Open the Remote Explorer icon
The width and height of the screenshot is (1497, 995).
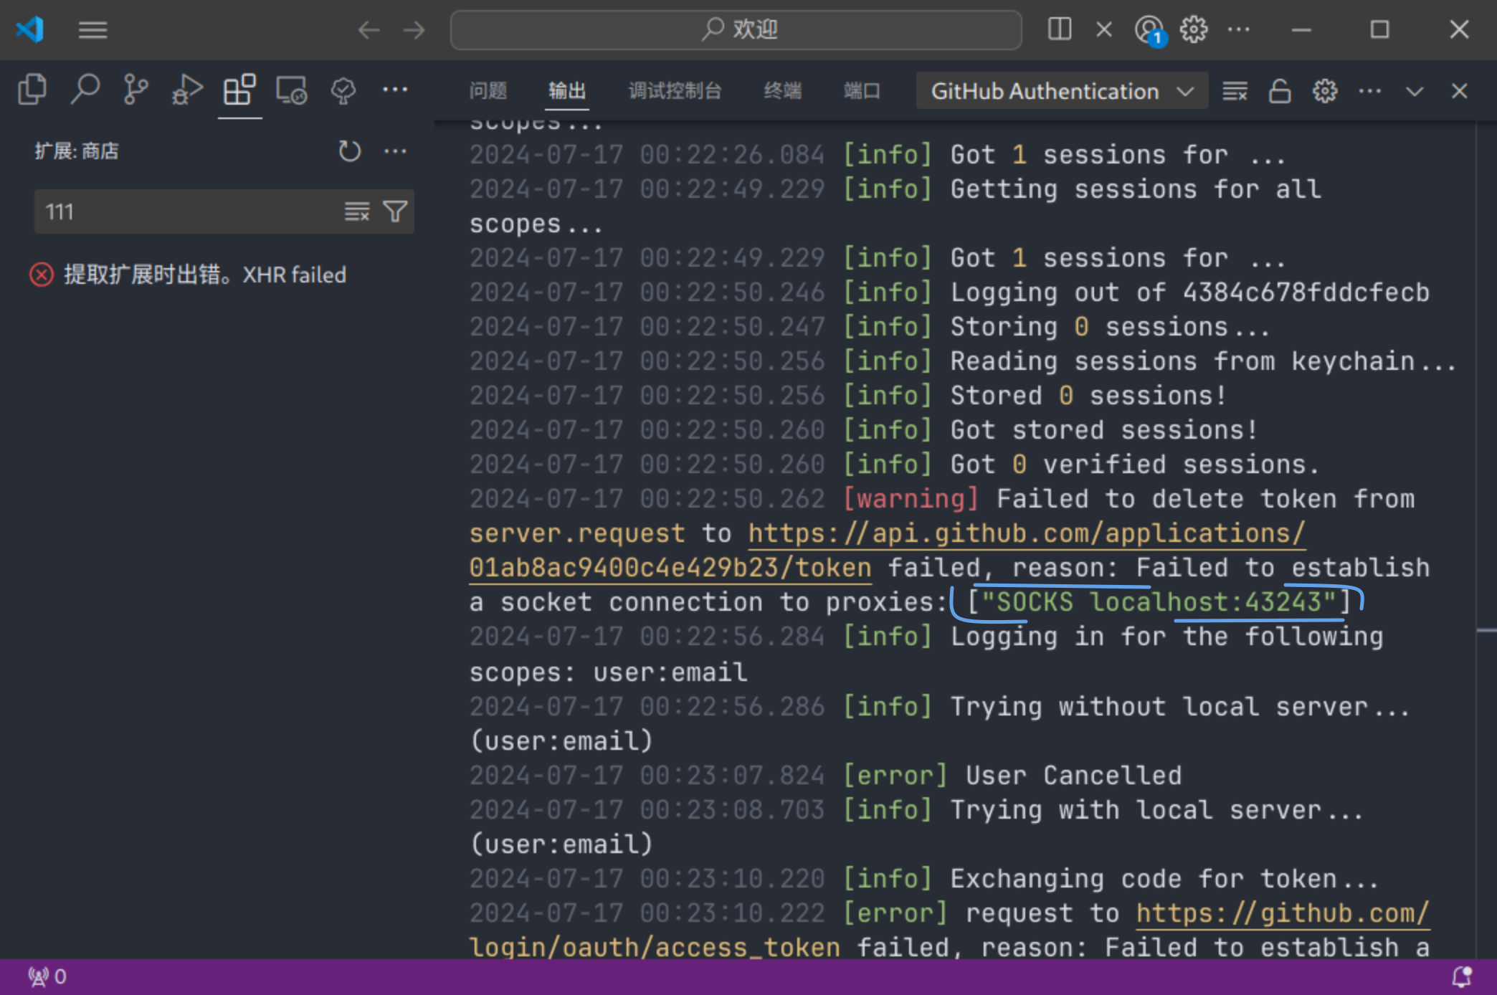pos(292,90)
